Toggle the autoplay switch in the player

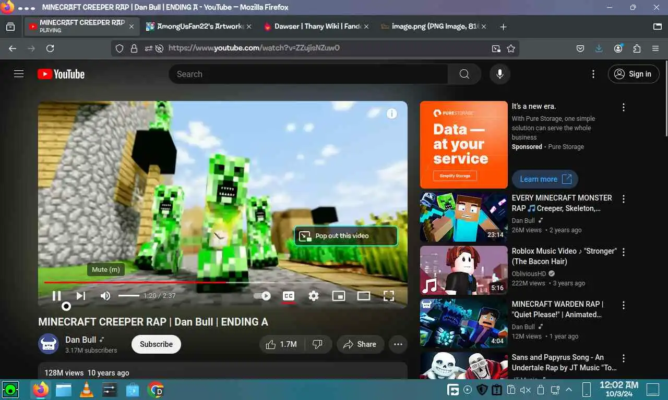pyautogui.click(x=263, y=296)
